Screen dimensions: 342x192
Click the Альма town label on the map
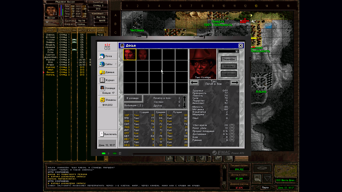tap(261, 91)
